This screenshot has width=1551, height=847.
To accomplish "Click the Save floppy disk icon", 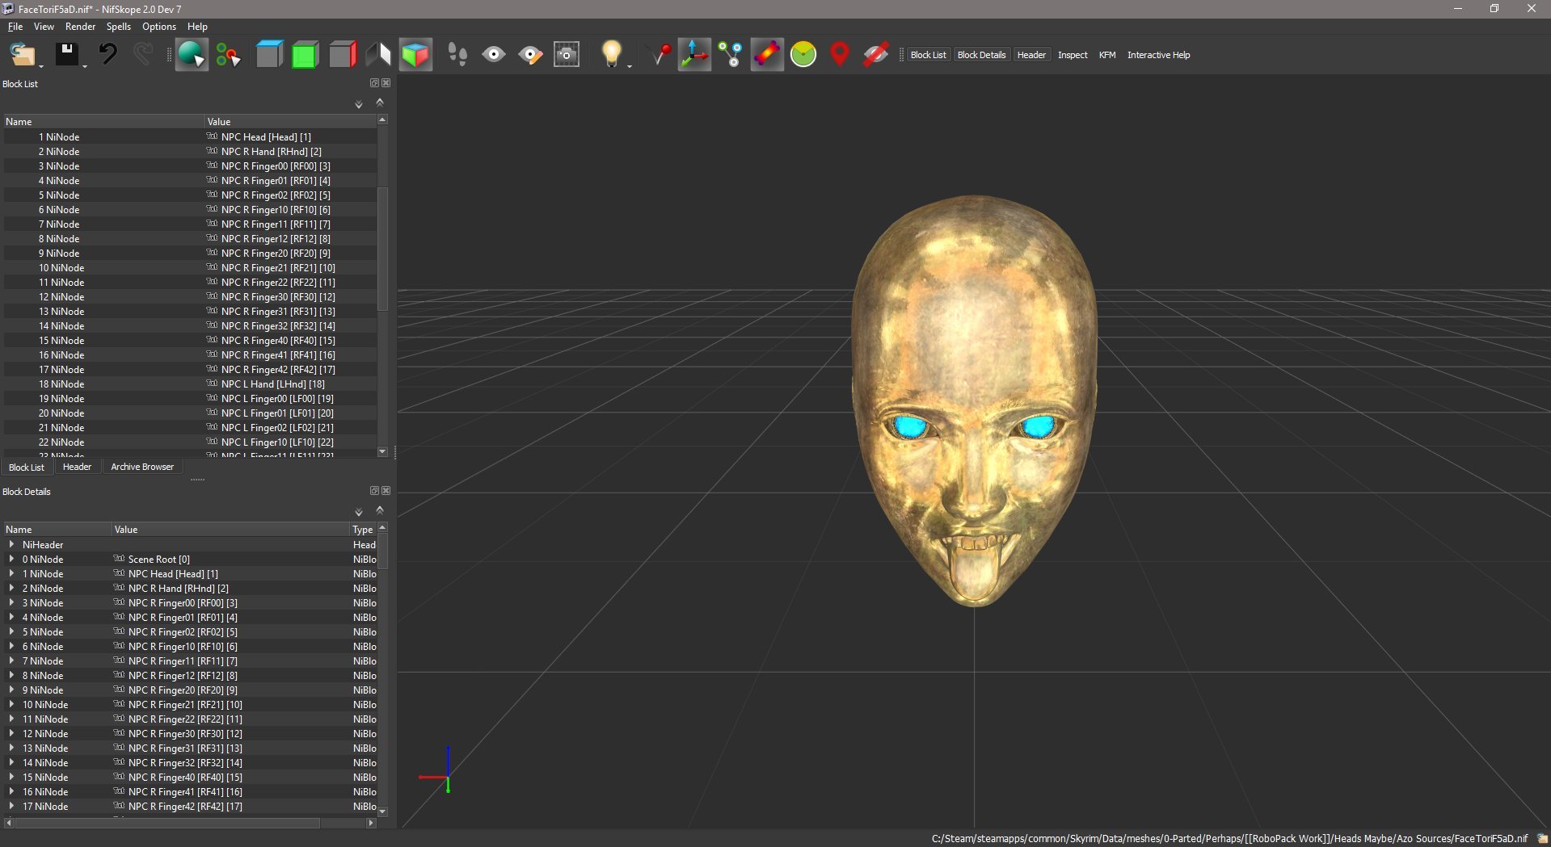I will pyautogui.click(x=66, y=55).
